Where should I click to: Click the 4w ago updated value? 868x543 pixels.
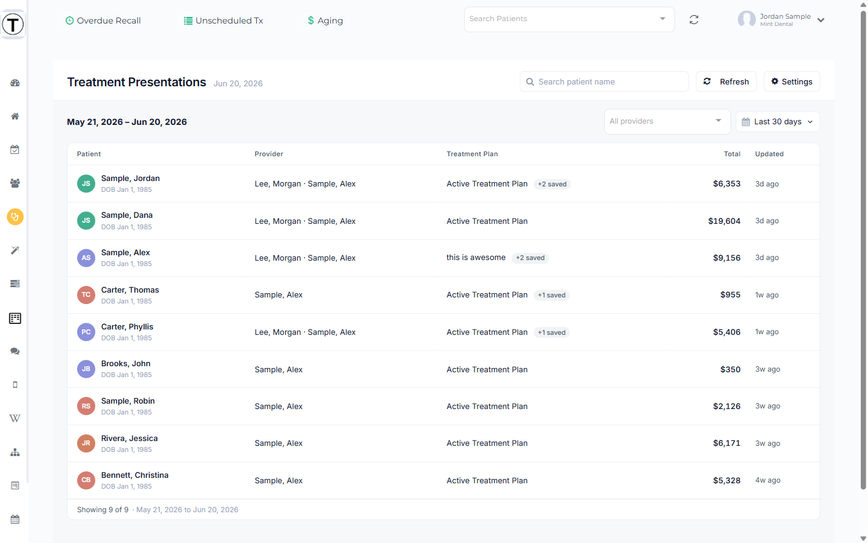click(768, 480)
